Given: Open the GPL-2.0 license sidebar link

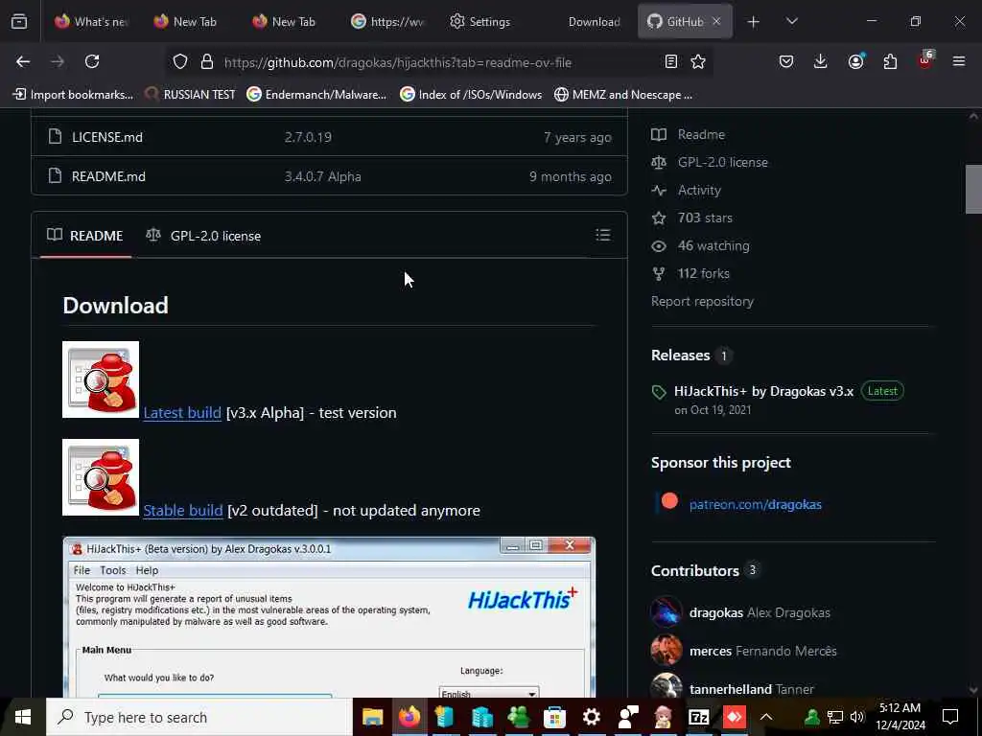Looking at the screenshot, I should coord(723,162).
